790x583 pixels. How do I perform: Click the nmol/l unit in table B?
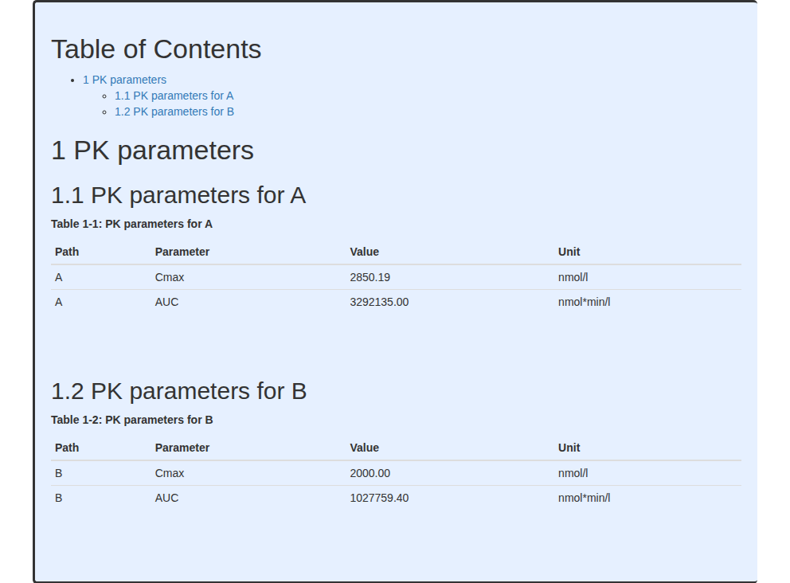coord(573,474)
